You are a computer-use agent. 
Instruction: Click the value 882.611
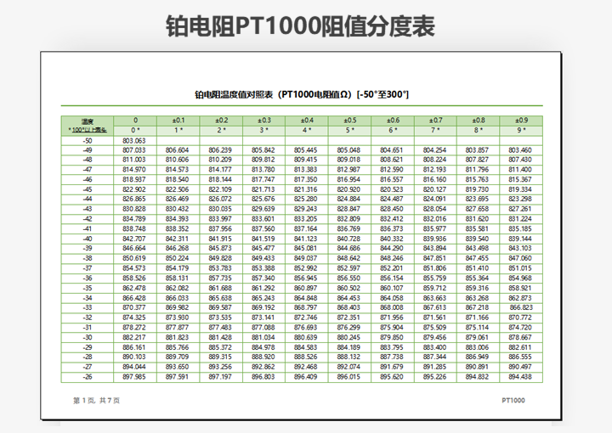click(x=520, y=347)
